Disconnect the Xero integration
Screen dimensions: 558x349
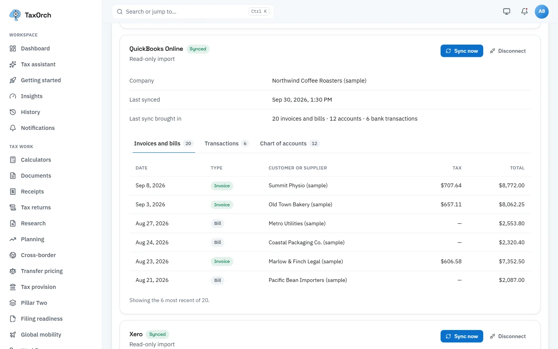coord(508,336)
